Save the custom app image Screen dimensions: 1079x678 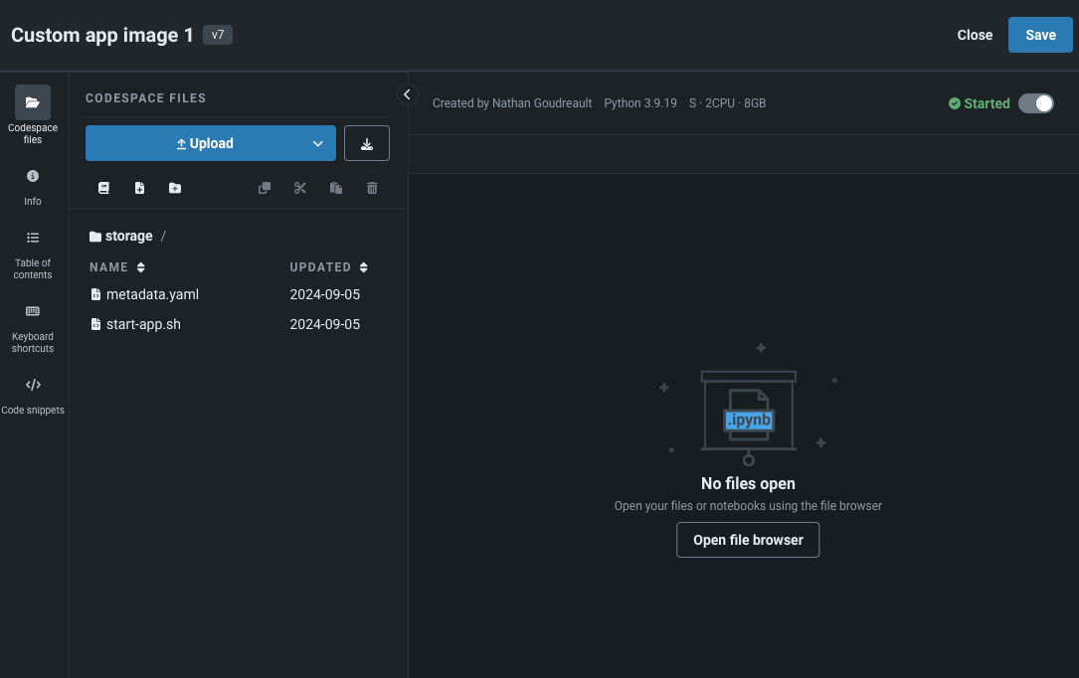(x=1040, y=35)
